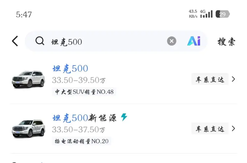This screenshot has height=163, width=247.
Task: Click the 中大型SUV销量NO.48 ranking tag
Action: pos(84,92)
